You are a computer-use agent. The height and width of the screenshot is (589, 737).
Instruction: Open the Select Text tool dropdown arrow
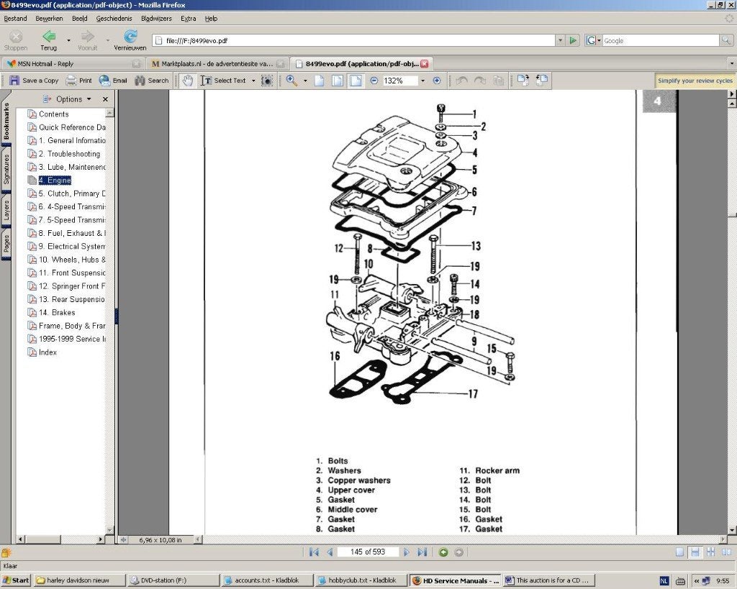tap(253, 81)
